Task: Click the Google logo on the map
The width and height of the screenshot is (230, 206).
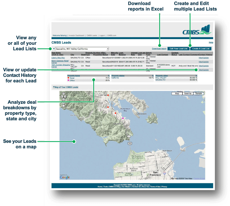Action: [65, 177]
